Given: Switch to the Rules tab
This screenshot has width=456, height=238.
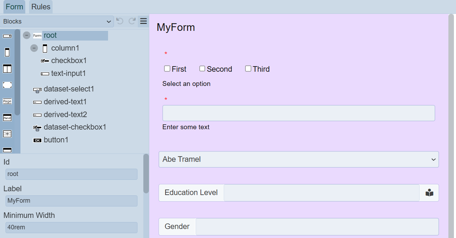Looking at the screenshot, I should (41, 7).
